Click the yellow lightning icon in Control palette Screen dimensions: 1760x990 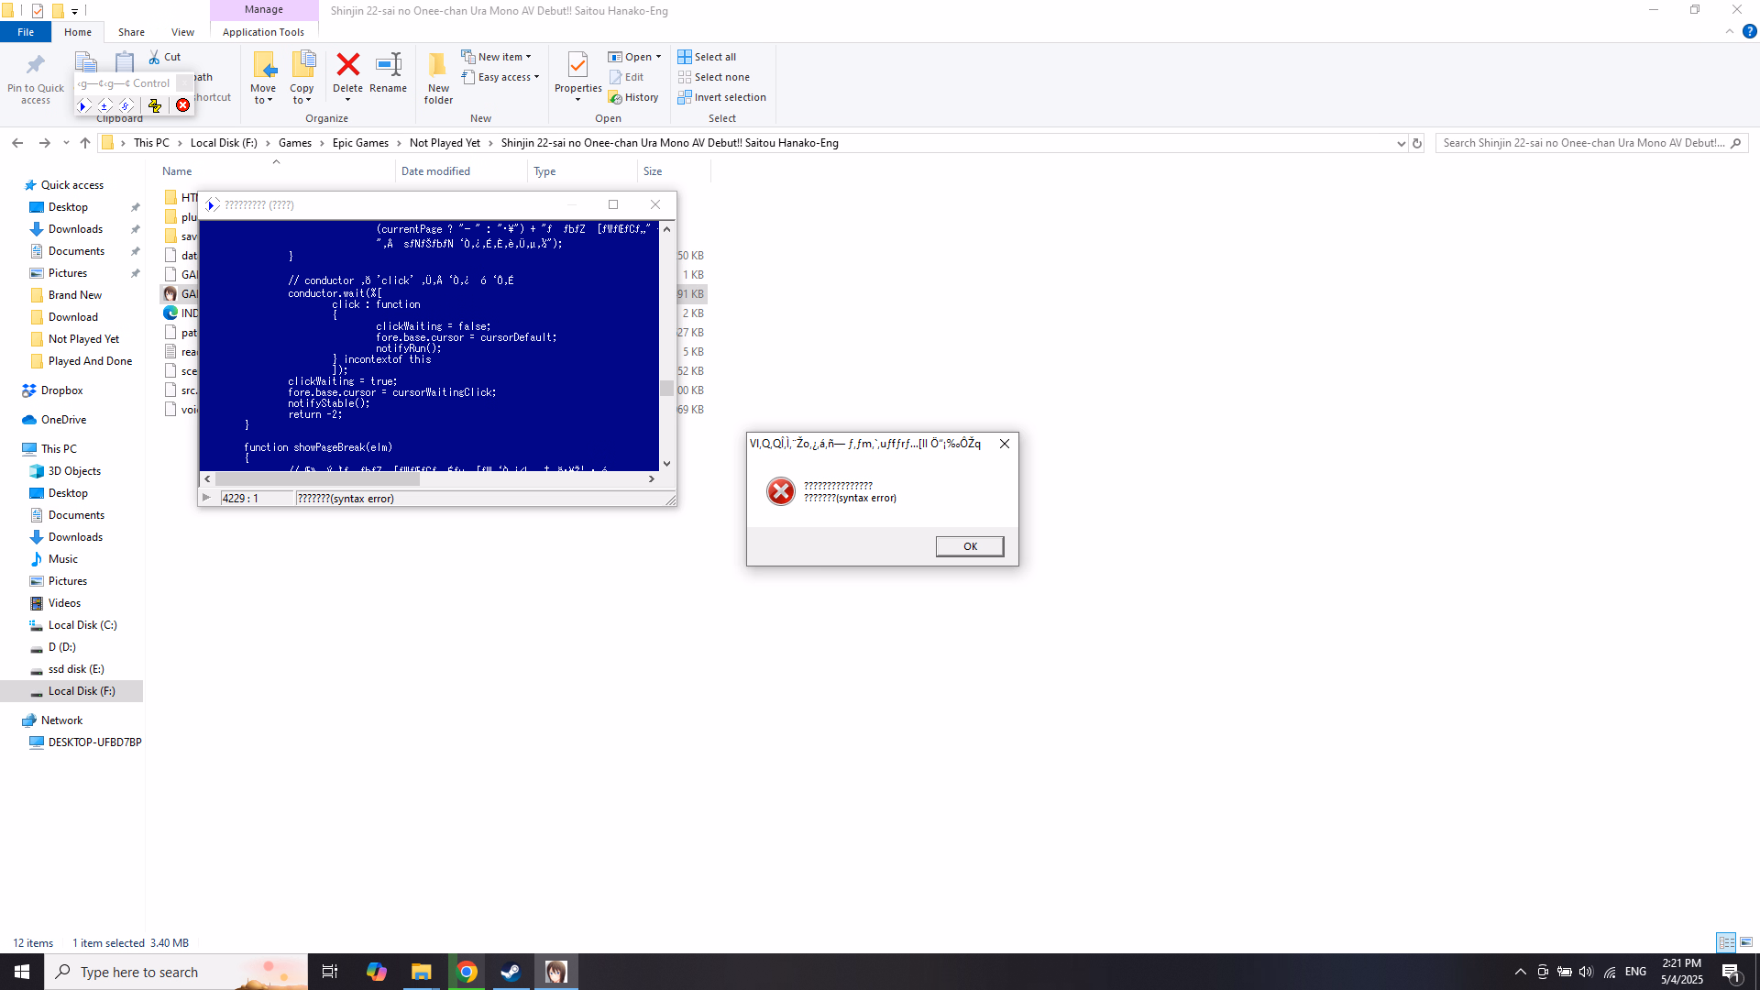coord(155,106)
